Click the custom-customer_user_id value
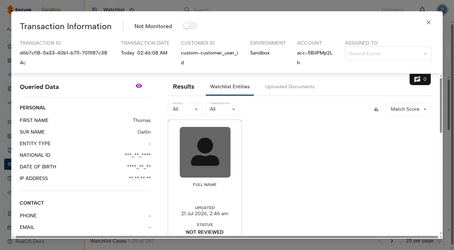Image resolution: width=454 pixels, height=250 pixels. 210,58
